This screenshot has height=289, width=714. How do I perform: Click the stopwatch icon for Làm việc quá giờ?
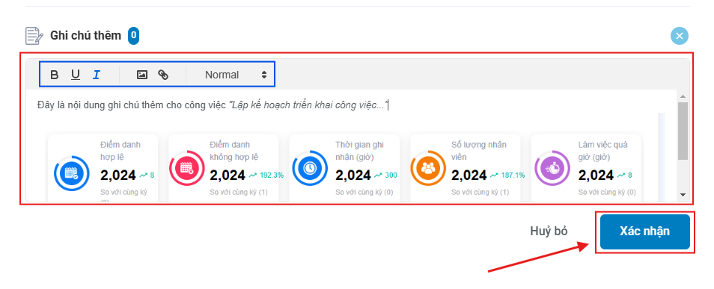[552, 168]
